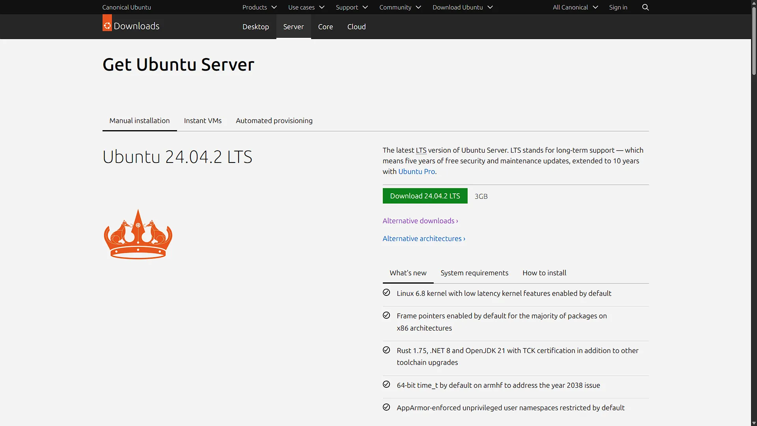Switch to the Desktop downloads tab
The height and width of the screenshot is (426, 757).
pos(255,26)
